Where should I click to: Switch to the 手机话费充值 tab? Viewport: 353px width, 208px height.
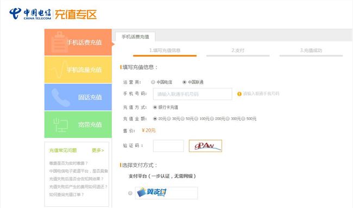coord(135,37)
